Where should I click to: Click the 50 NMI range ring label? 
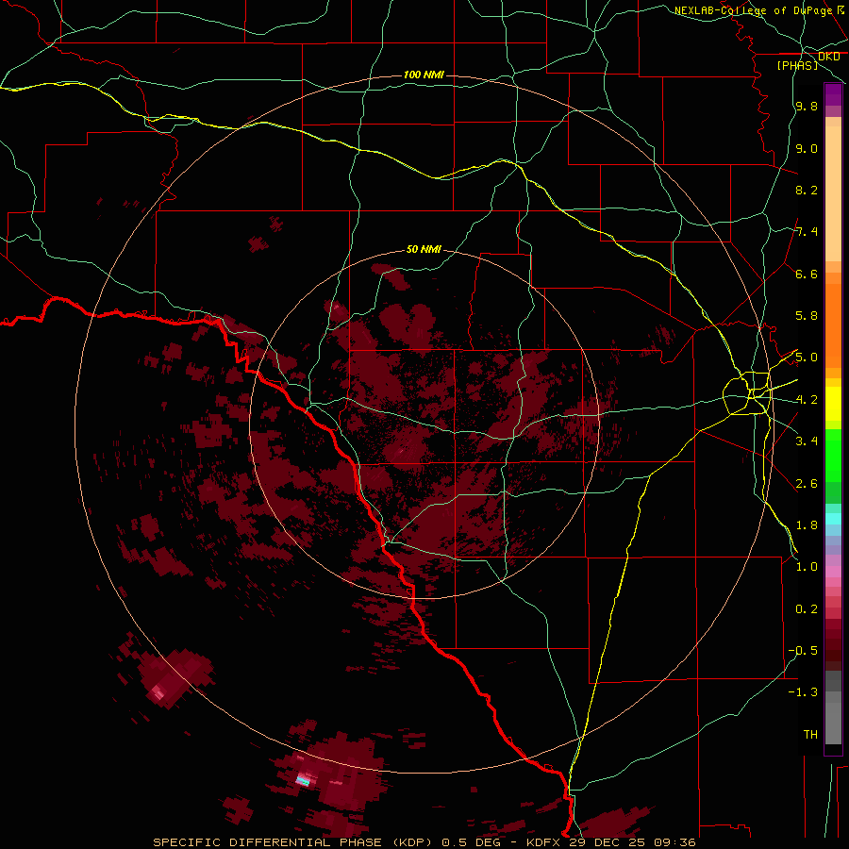click(x=424, y=249)
